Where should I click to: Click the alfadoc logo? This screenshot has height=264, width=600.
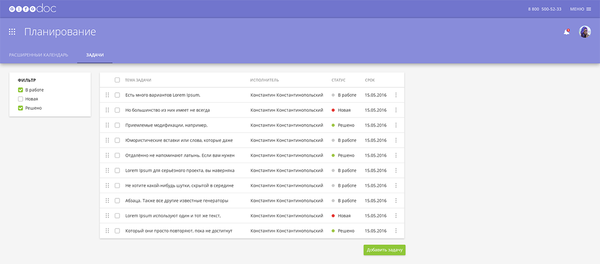pos(32,9)
